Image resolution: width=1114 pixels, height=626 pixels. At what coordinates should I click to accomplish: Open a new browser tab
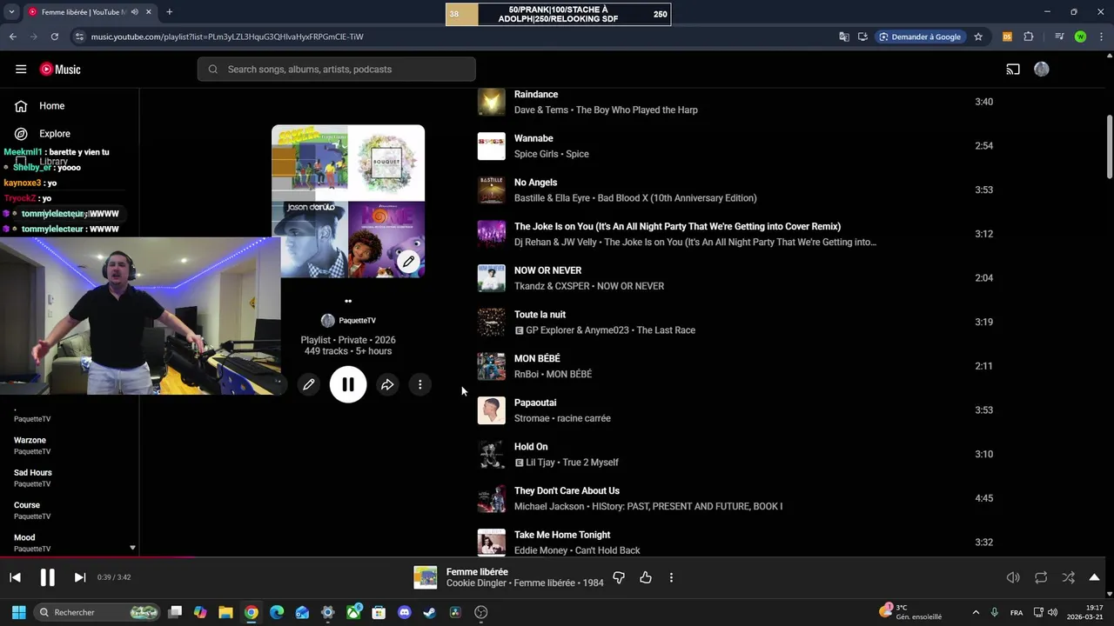[169, 12]
